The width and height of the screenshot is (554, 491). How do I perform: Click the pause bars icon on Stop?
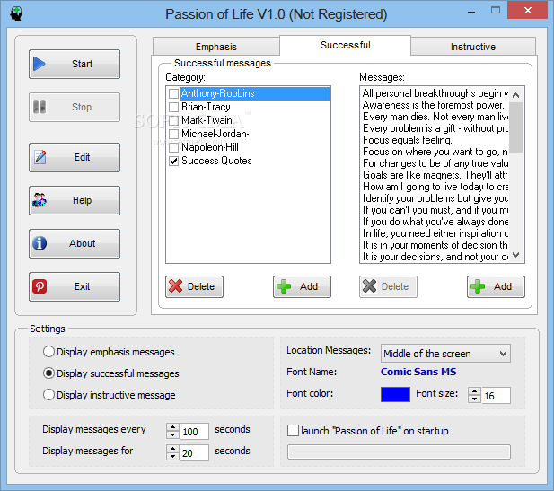point(40,107)
